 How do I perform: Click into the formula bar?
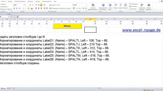[91, 17]
